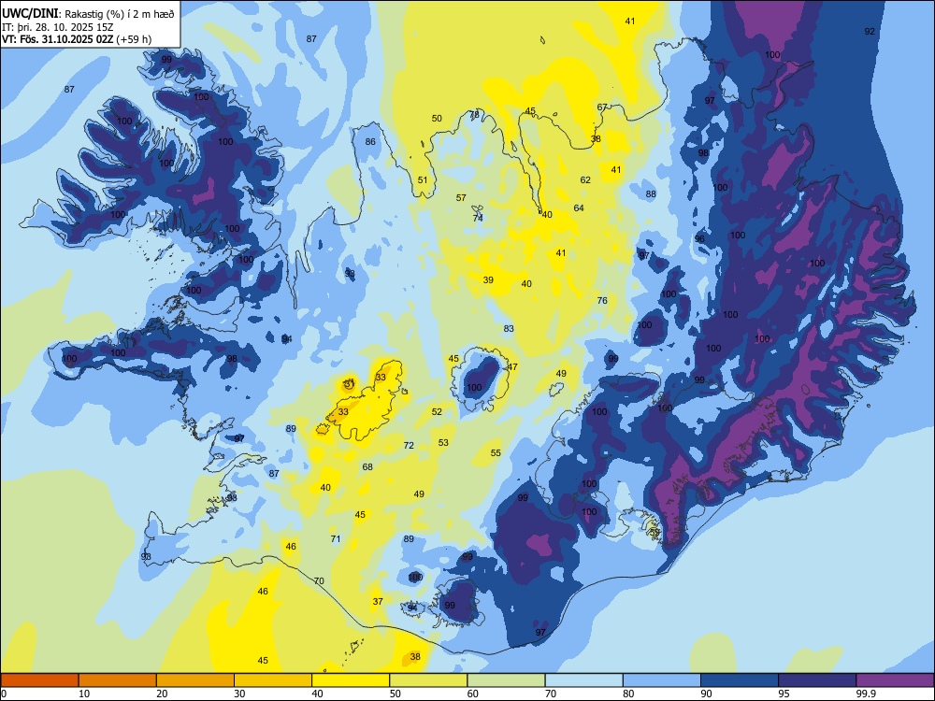Select the bright yellow 40–50 legend swatch
Image resolution: width=935 pixels, height=701 pixels.
pyautogui.click(x=351, y=680)
